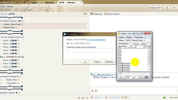
Task: Click ок in Групповой ник dialog
Action: coord(85,62)
